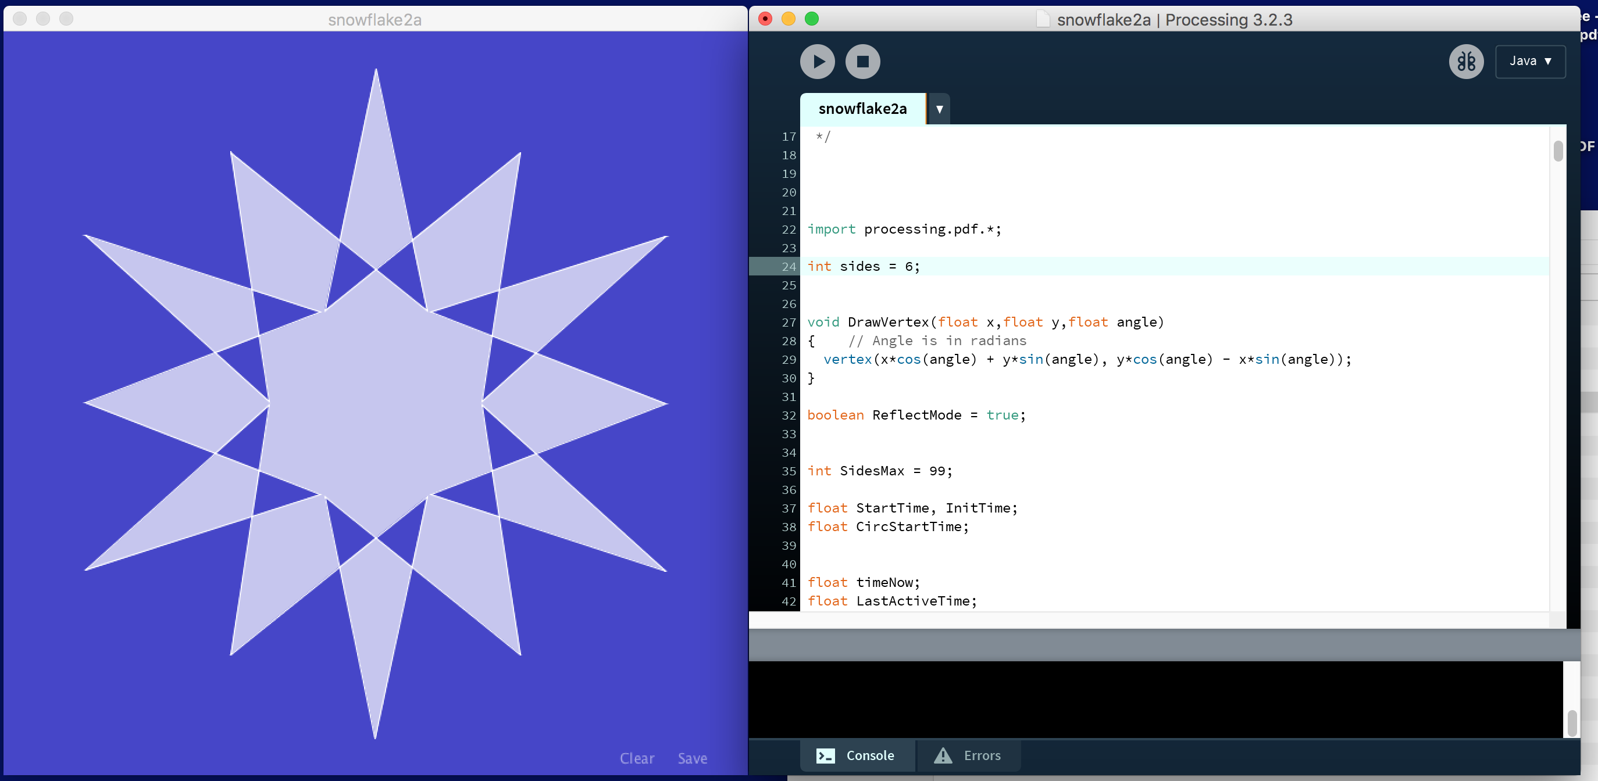Click line number 17 in the gutter
The image size is (1598, 781).
pos(789,137)
